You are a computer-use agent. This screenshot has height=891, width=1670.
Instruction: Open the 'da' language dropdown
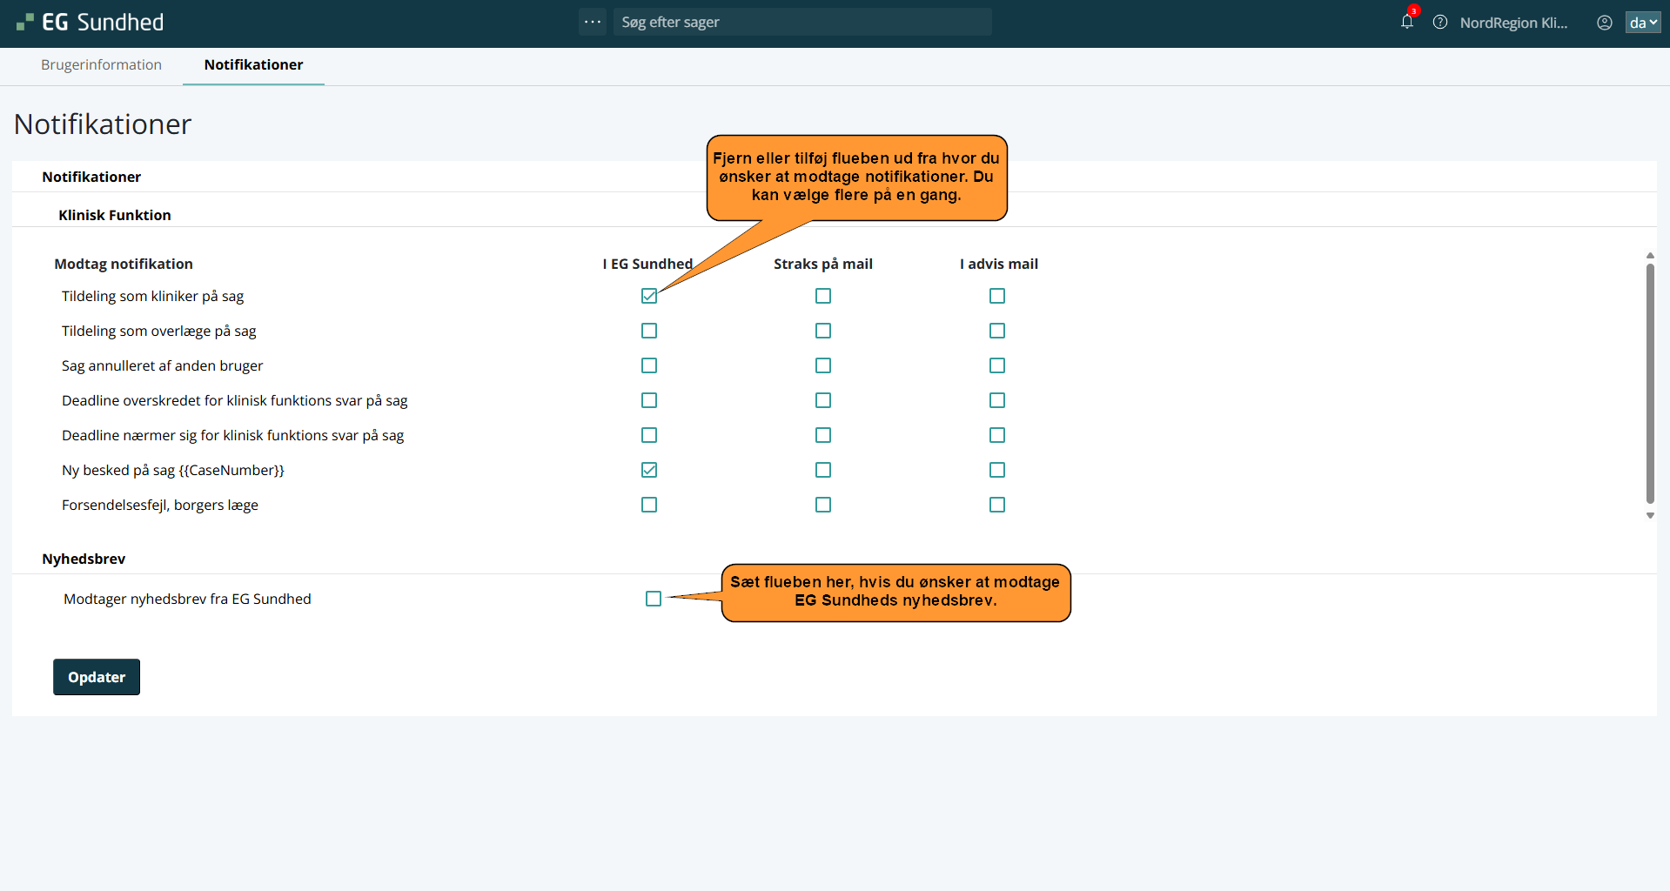tap(1642, 23)
